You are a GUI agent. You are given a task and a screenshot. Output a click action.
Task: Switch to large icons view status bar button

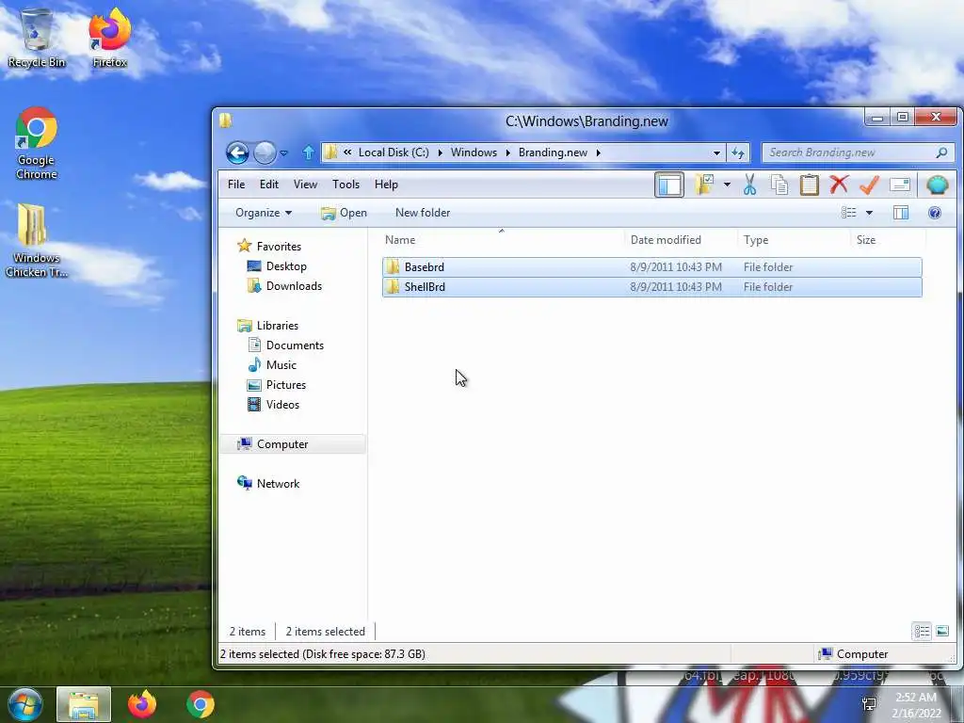pos(941,632)
